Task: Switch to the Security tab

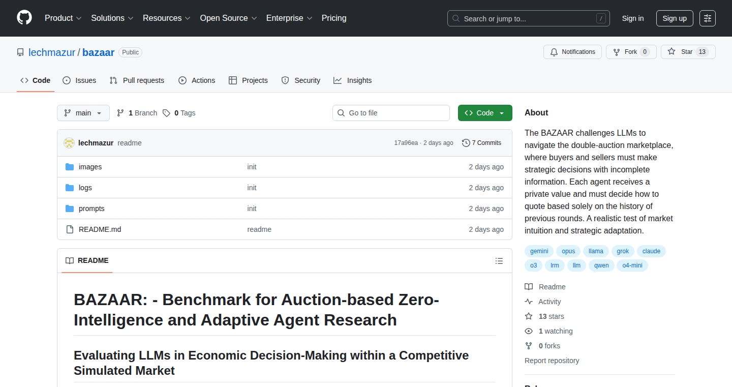Action: pos(301,80)
